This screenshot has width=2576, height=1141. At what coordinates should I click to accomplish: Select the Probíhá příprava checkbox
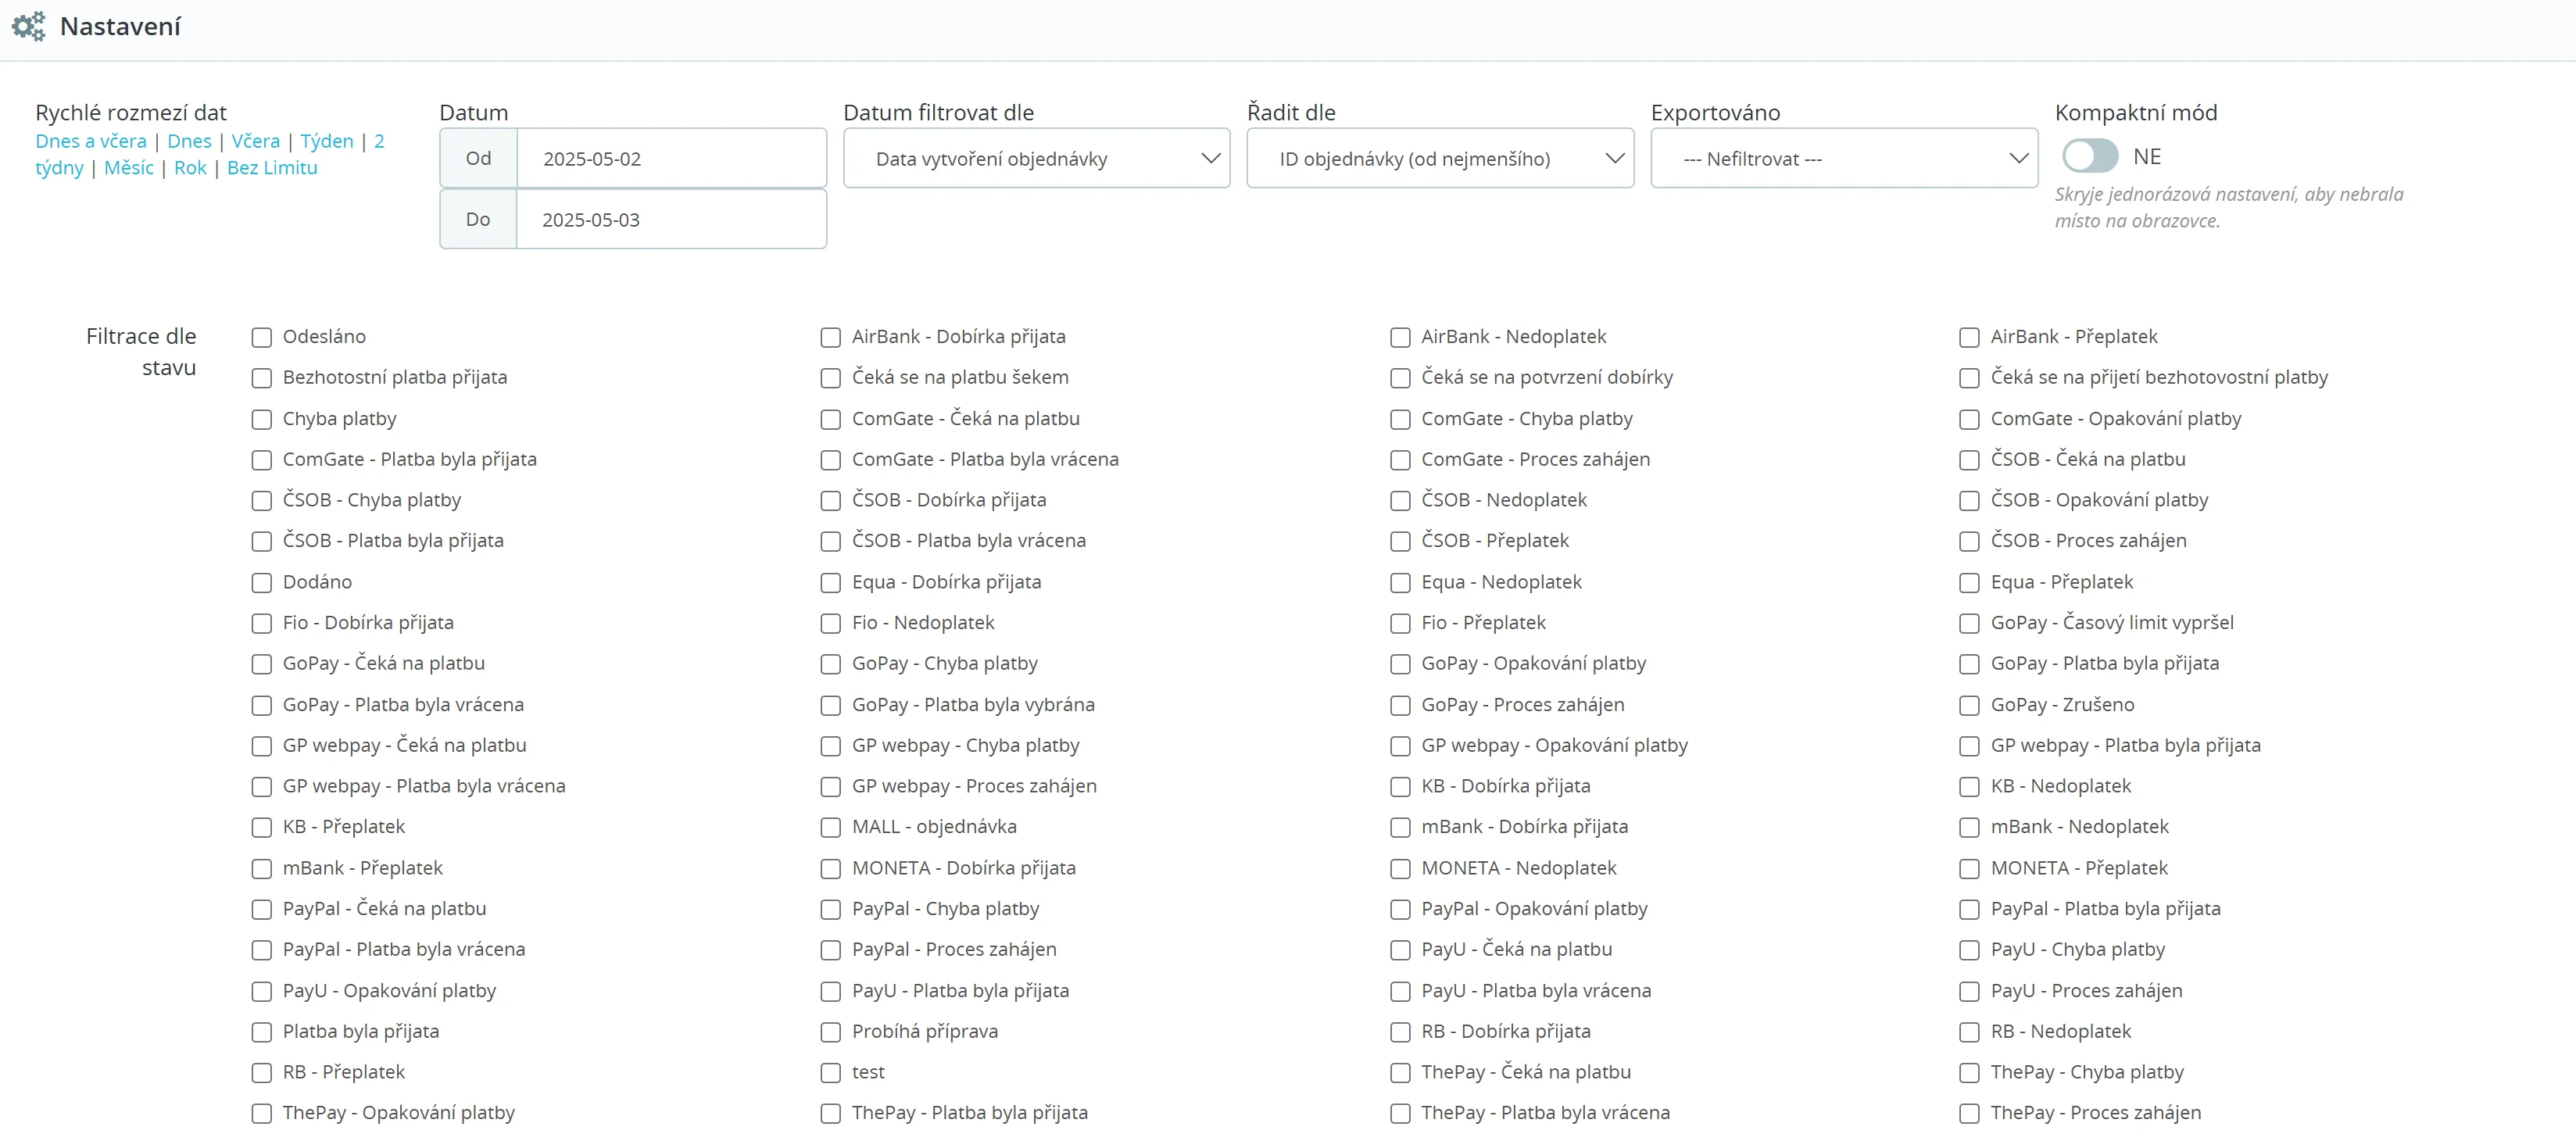pyautogui.click(x=830, y=1032)
